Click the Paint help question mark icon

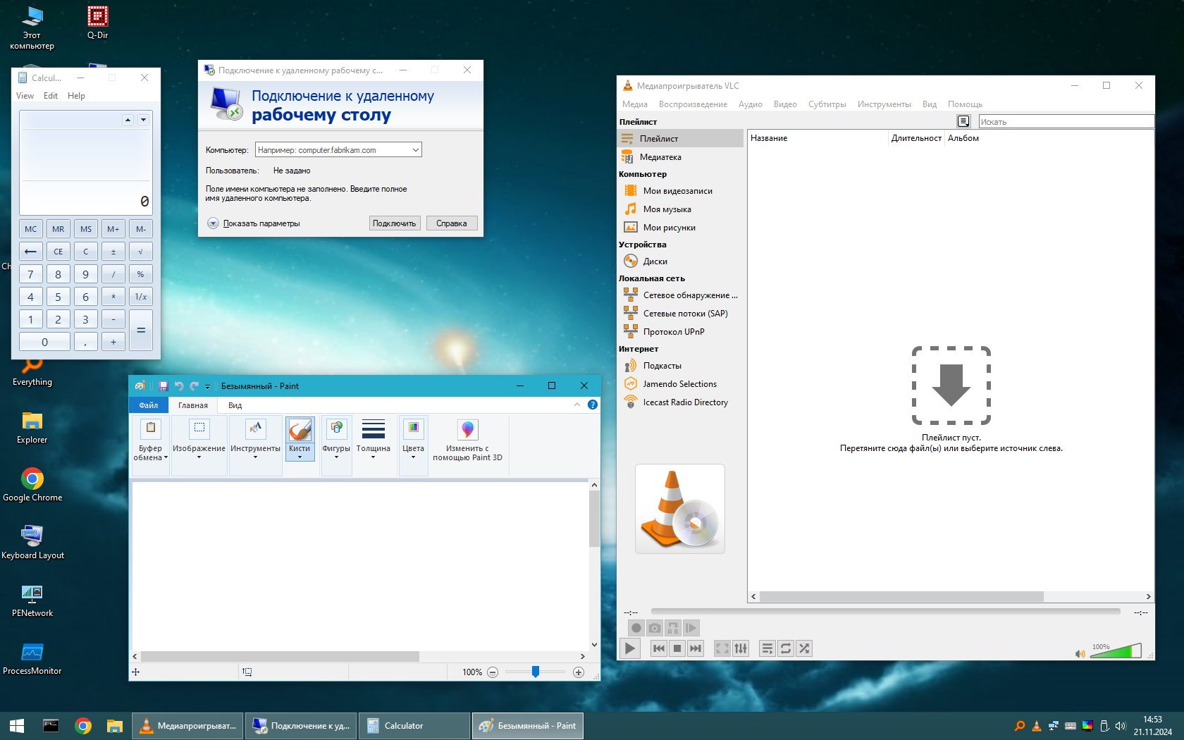593,405
